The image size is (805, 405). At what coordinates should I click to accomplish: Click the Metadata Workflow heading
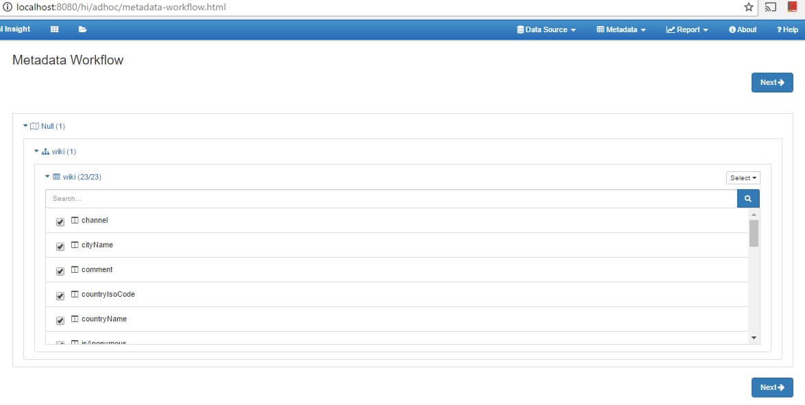tap(68, 60)
